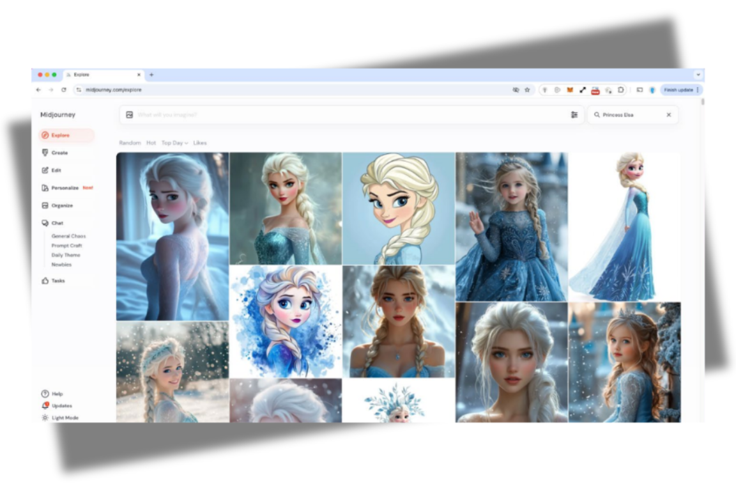Click the cast media icon

click(x=640, y=90)
